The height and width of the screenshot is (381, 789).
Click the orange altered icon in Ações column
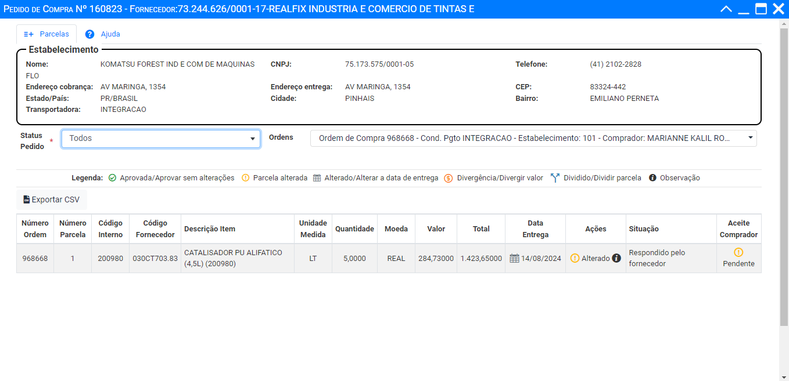(575, 259)
